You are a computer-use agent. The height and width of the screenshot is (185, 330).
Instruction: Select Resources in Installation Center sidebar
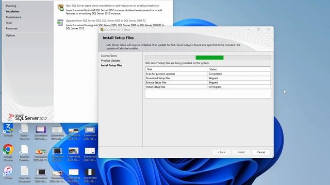tap(11, 28)
